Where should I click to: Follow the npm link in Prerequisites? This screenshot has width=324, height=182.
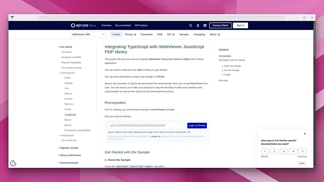click(172, 110)
